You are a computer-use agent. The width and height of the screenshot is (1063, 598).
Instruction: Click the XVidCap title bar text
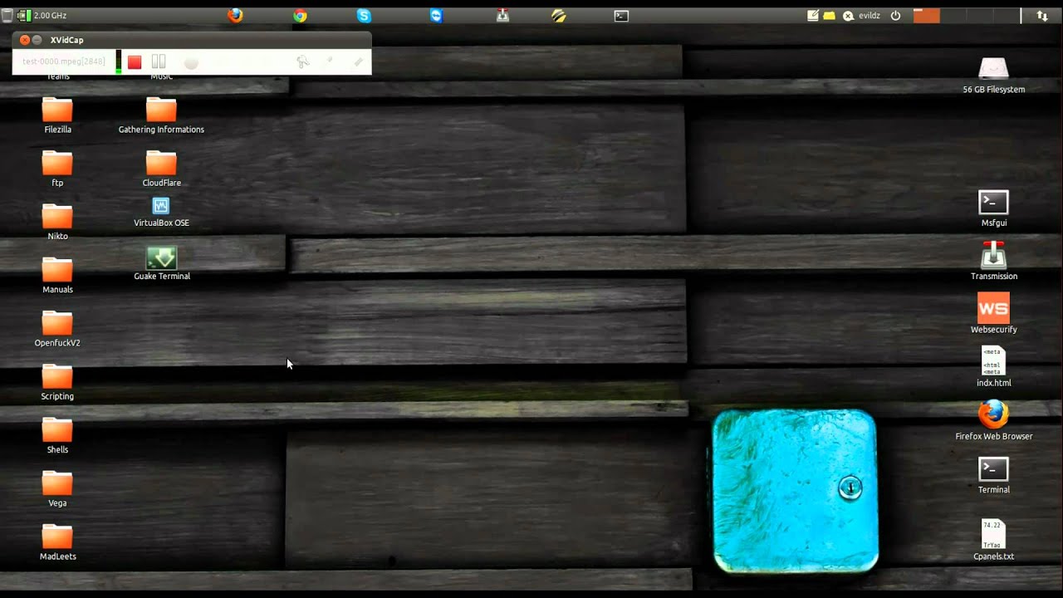(x=66, y=40)
